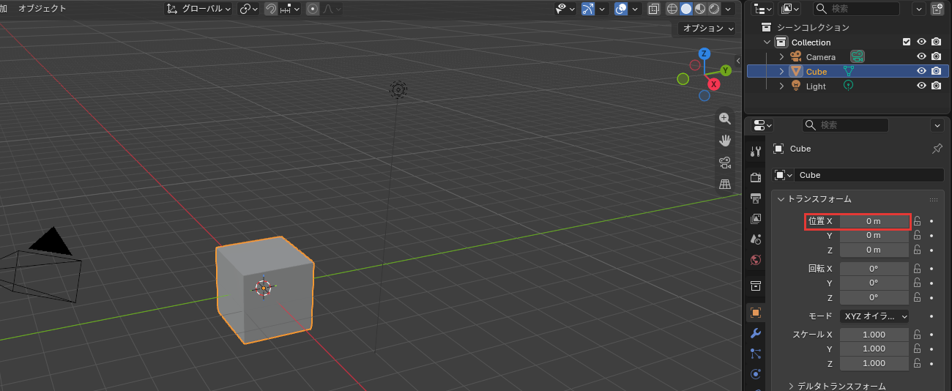Toggle proportional editing

(313, 9)
